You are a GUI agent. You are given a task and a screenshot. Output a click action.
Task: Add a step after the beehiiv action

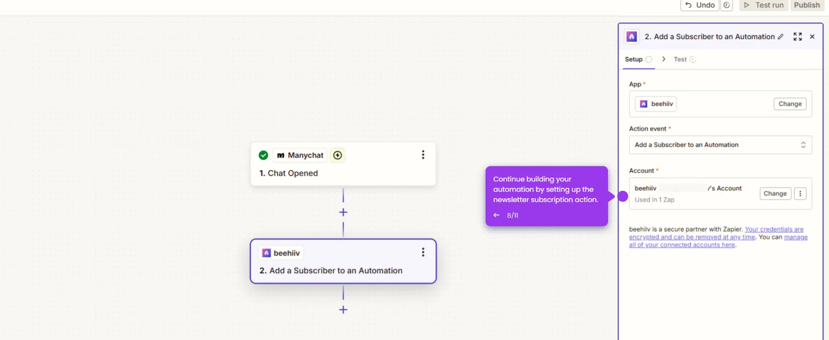click(343, 310)
